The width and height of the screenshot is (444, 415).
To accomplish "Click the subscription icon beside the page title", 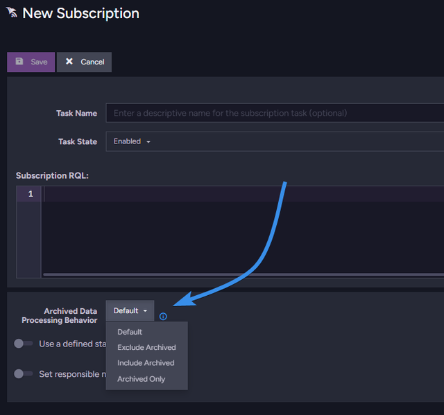I will (x=12, y=14).
